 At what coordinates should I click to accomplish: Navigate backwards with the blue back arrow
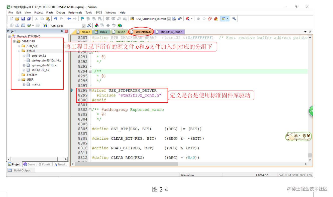coord(69,19)
